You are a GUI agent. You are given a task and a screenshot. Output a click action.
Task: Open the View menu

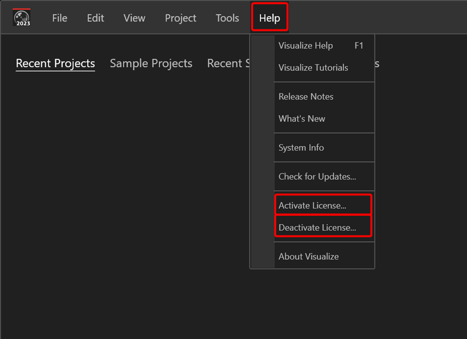[x=134, y=18]
